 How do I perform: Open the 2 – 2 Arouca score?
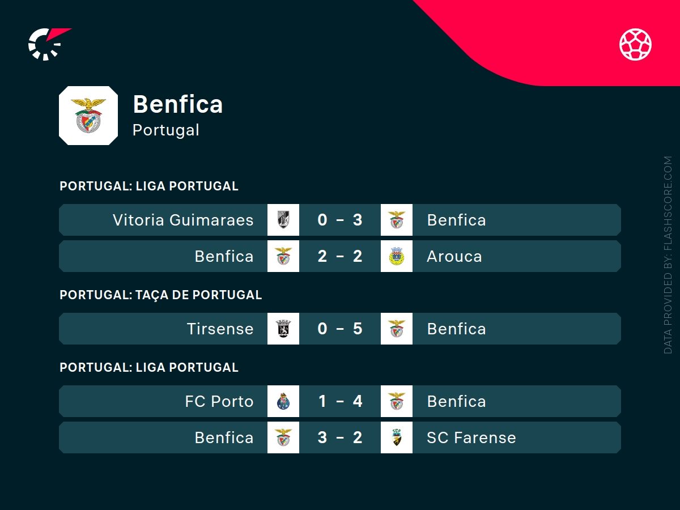pyautogui.click(x=340, y=256)
